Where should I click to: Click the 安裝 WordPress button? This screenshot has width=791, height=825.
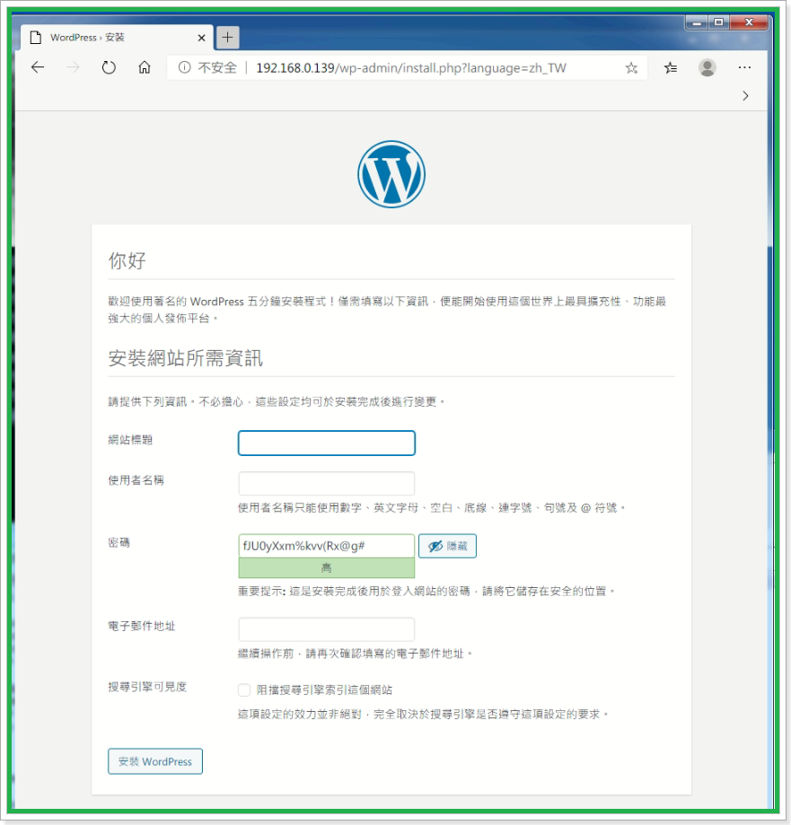(155, 761)
